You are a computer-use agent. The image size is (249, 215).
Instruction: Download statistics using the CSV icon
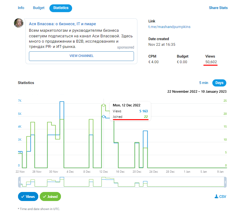click(x=220, y=197)
